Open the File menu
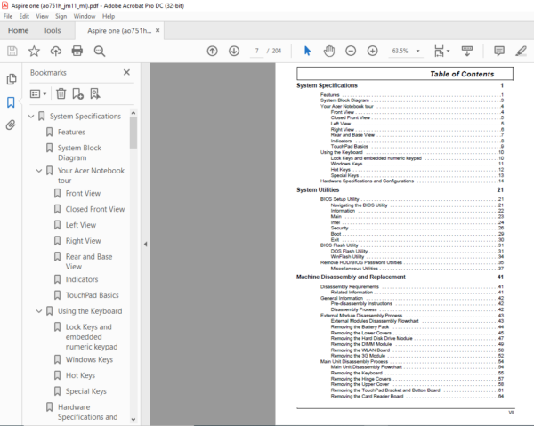The image size is (534, 426). tap(8, 16)
